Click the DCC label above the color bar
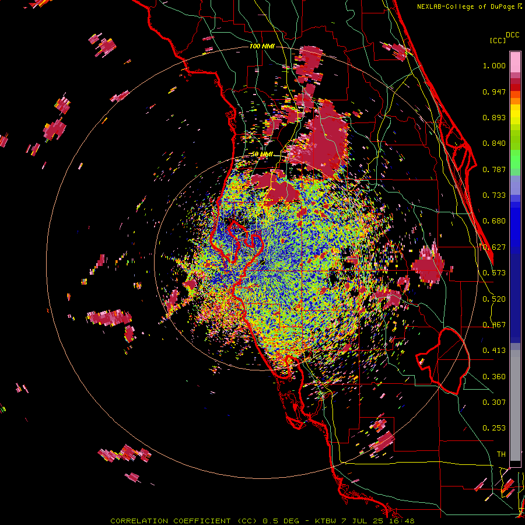 coord(512,34)
